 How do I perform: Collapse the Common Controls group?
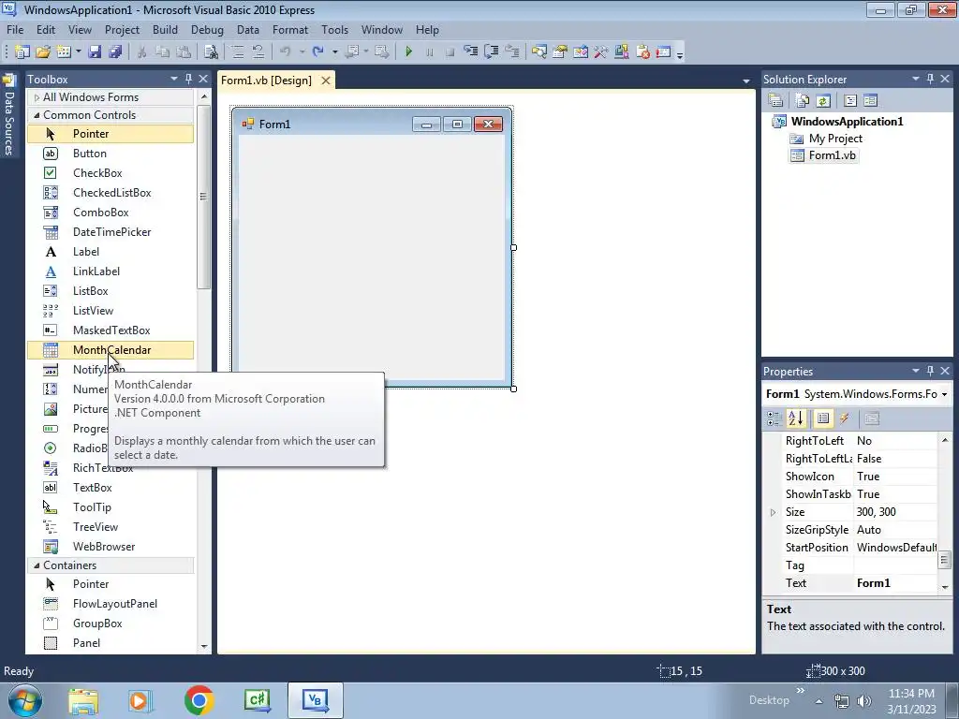(37, 115)
